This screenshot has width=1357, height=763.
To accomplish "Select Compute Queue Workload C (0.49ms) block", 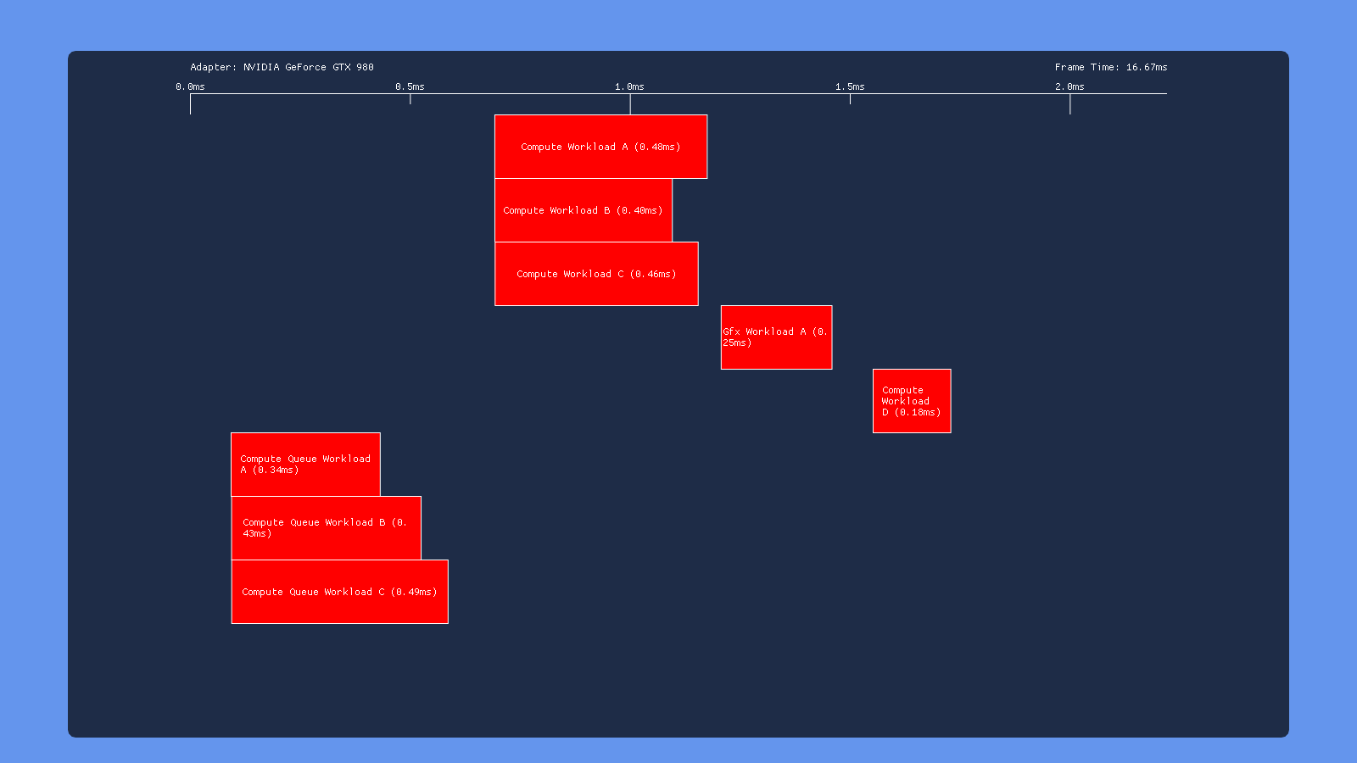I will coord(340,592).
